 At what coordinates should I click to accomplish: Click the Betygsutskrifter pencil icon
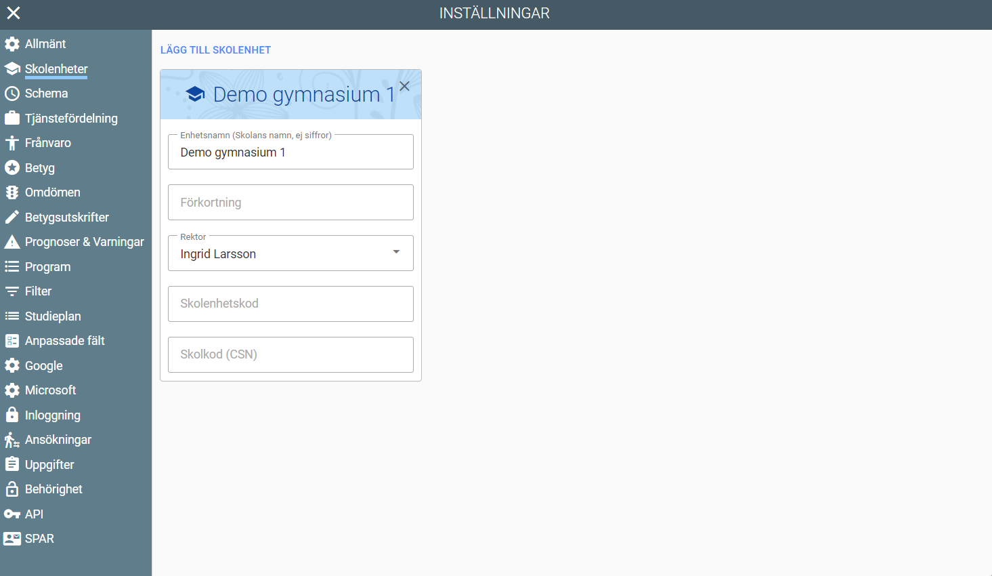click(12, 218)
